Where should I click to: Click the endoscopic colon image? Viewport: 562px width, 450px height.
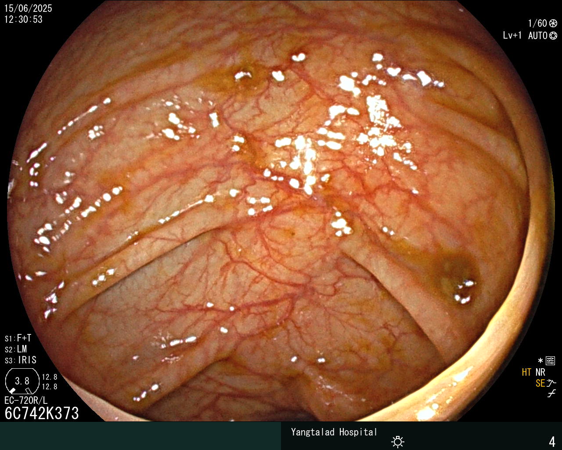pyautogui.click(x=281, y=211)
